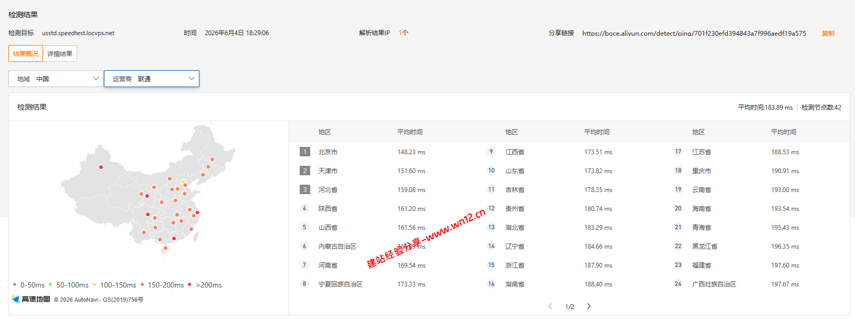Select the 陕西省 row

coord(383,208)
